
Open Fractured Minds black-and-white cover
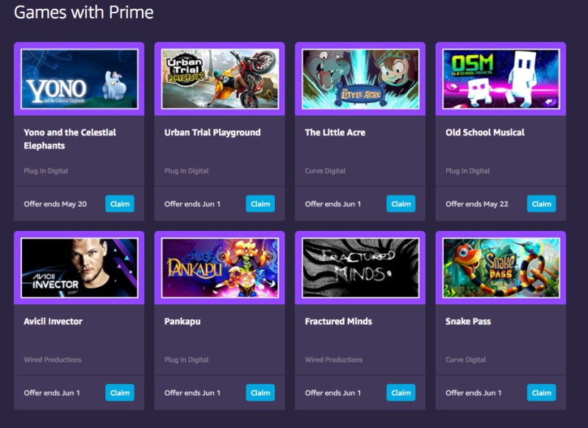360,268
